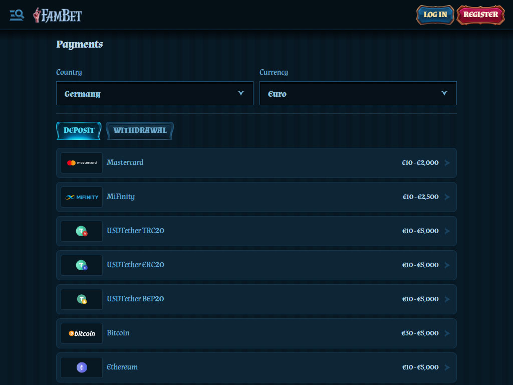Switch to the Deposit tab
This screenshot has height=385, width=513.
(79, 131)
